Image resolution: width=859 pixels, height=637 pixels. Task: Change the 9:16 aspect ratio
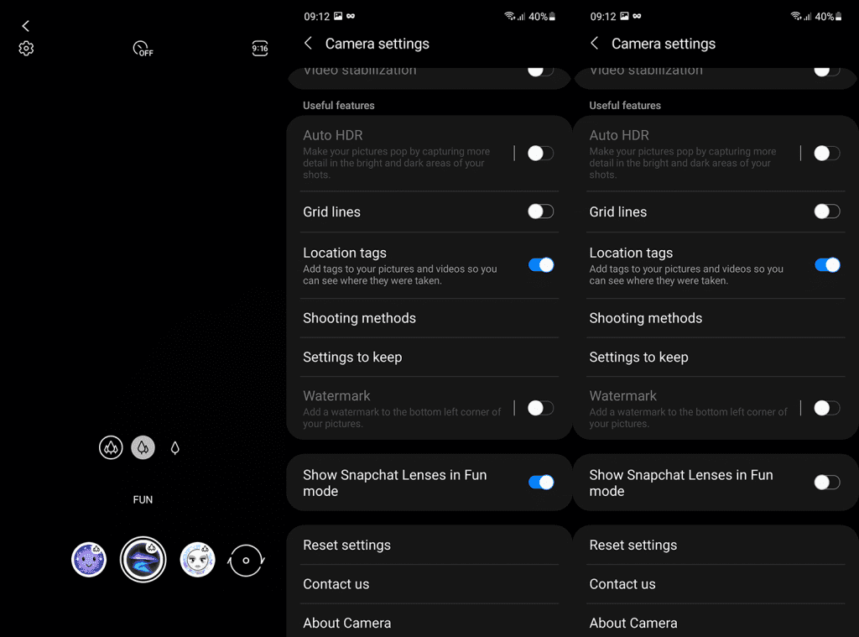tap(260, 48)
